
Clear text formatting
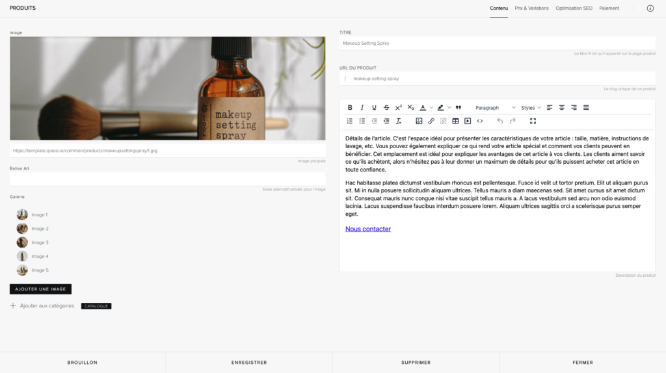[x=399, y=122]
